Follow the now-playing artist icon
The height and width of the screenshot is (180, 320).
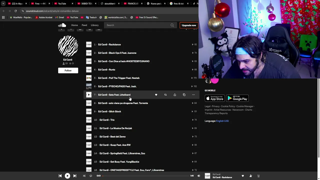click(251, 176)
